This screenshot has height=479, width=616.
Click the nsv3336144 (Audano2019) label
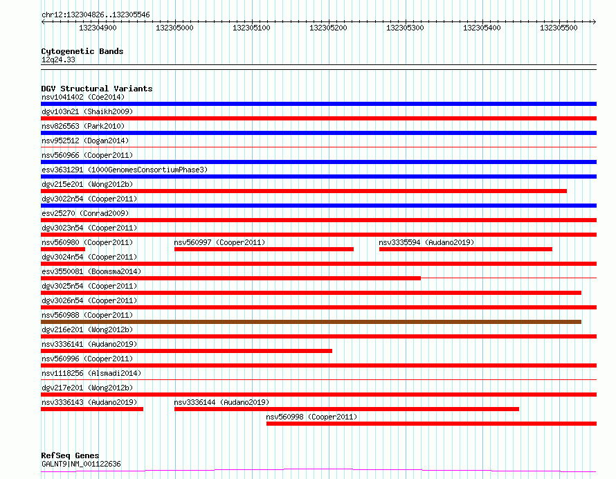click(x=221, y=402)
